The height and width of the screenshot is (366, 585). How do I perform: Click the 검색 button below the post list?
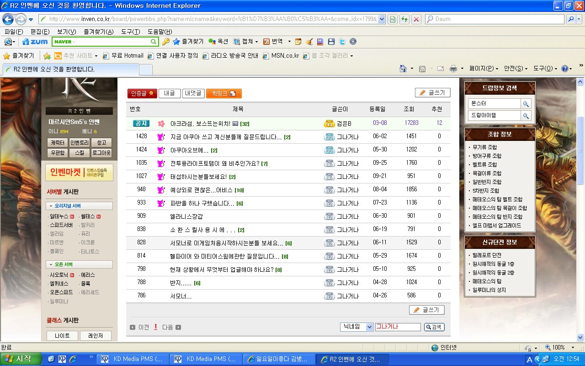tap(434, 327)
